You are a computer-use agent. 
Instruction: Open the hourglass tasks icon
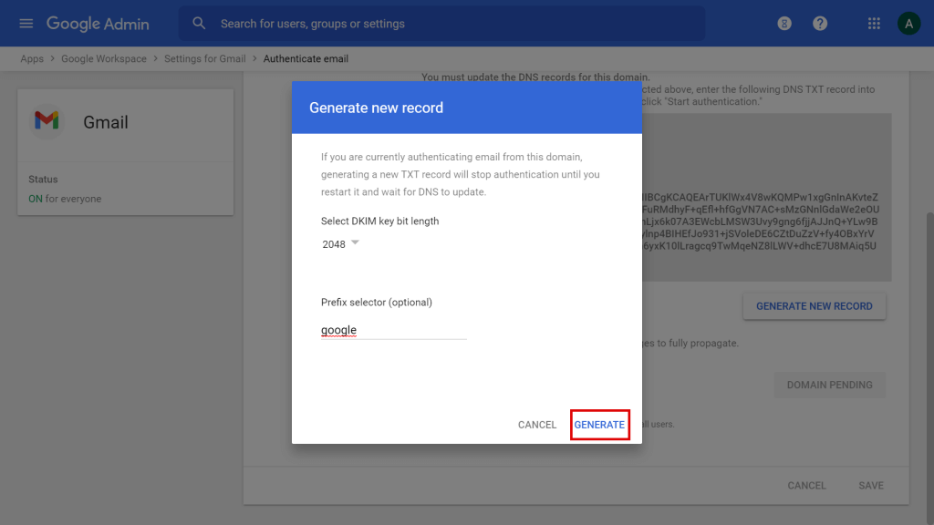coord(784,23)
